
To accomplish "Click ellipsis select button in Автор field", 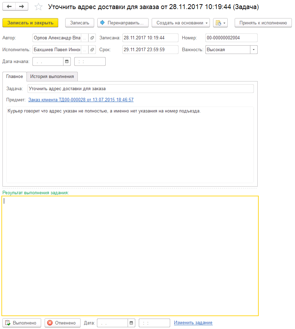I will 85,38.
